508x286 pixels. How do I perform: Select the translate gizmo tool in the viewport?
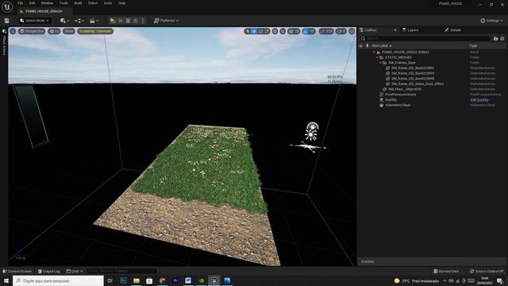pyautogui.click(x=254, y=32)
